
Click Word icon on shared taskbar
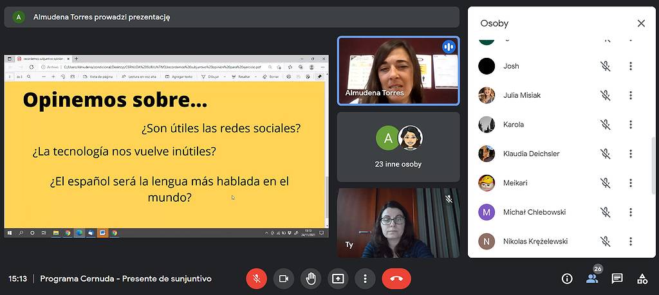click(x=102, y=233)
